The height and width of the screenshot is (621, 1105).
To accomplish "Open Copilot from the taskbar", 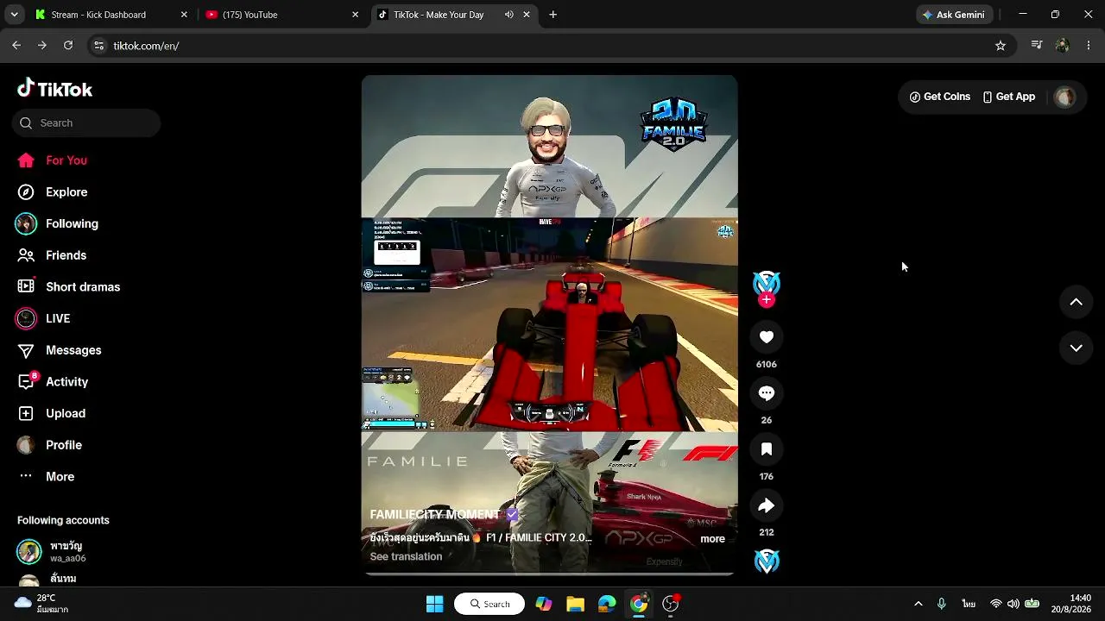I will (544, 604).
